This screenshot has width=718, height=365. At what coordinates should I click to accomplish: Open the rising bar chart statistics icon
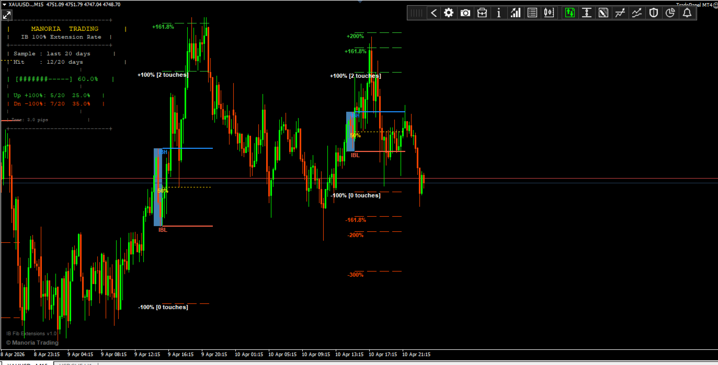click(516, 13)
